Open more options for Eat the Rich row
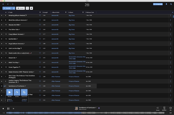This screenshot has width=174, height=115. (170, 39)
